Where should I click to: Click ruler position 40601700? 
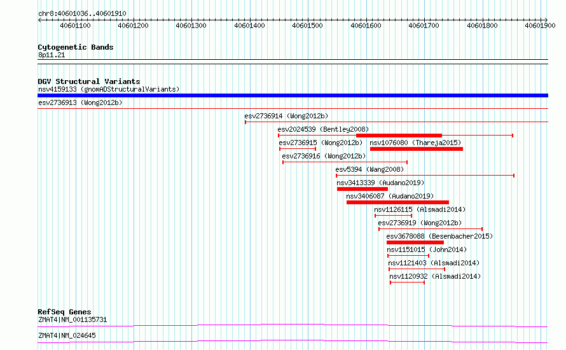(424, 25)
